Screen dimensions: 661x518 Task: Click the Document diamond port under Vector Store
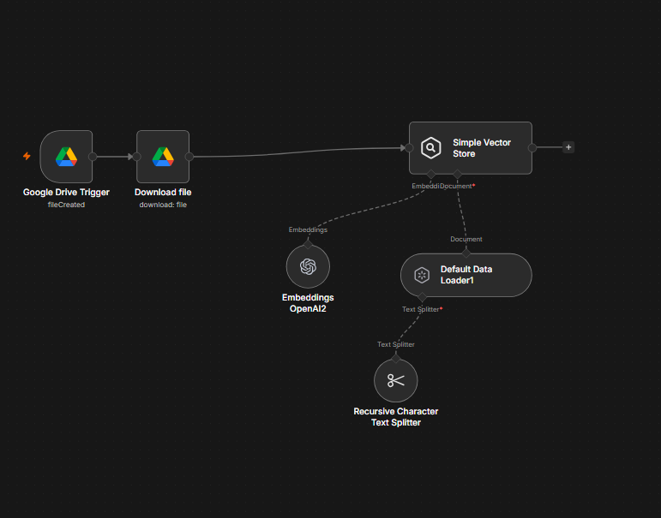pos(458,175)
